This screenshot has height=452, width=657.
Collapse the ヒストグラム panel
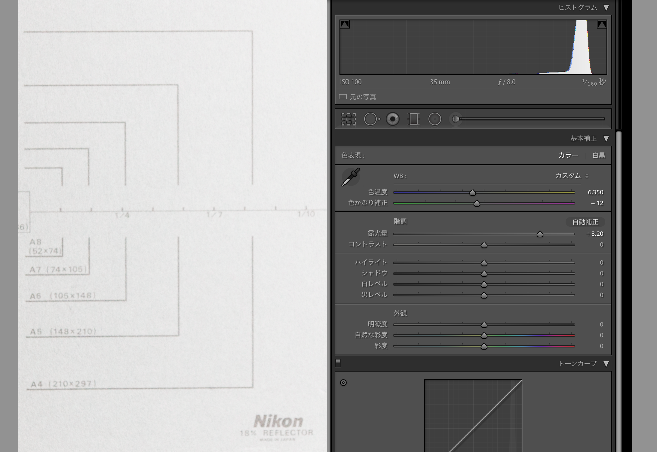(x=606, y=8)
